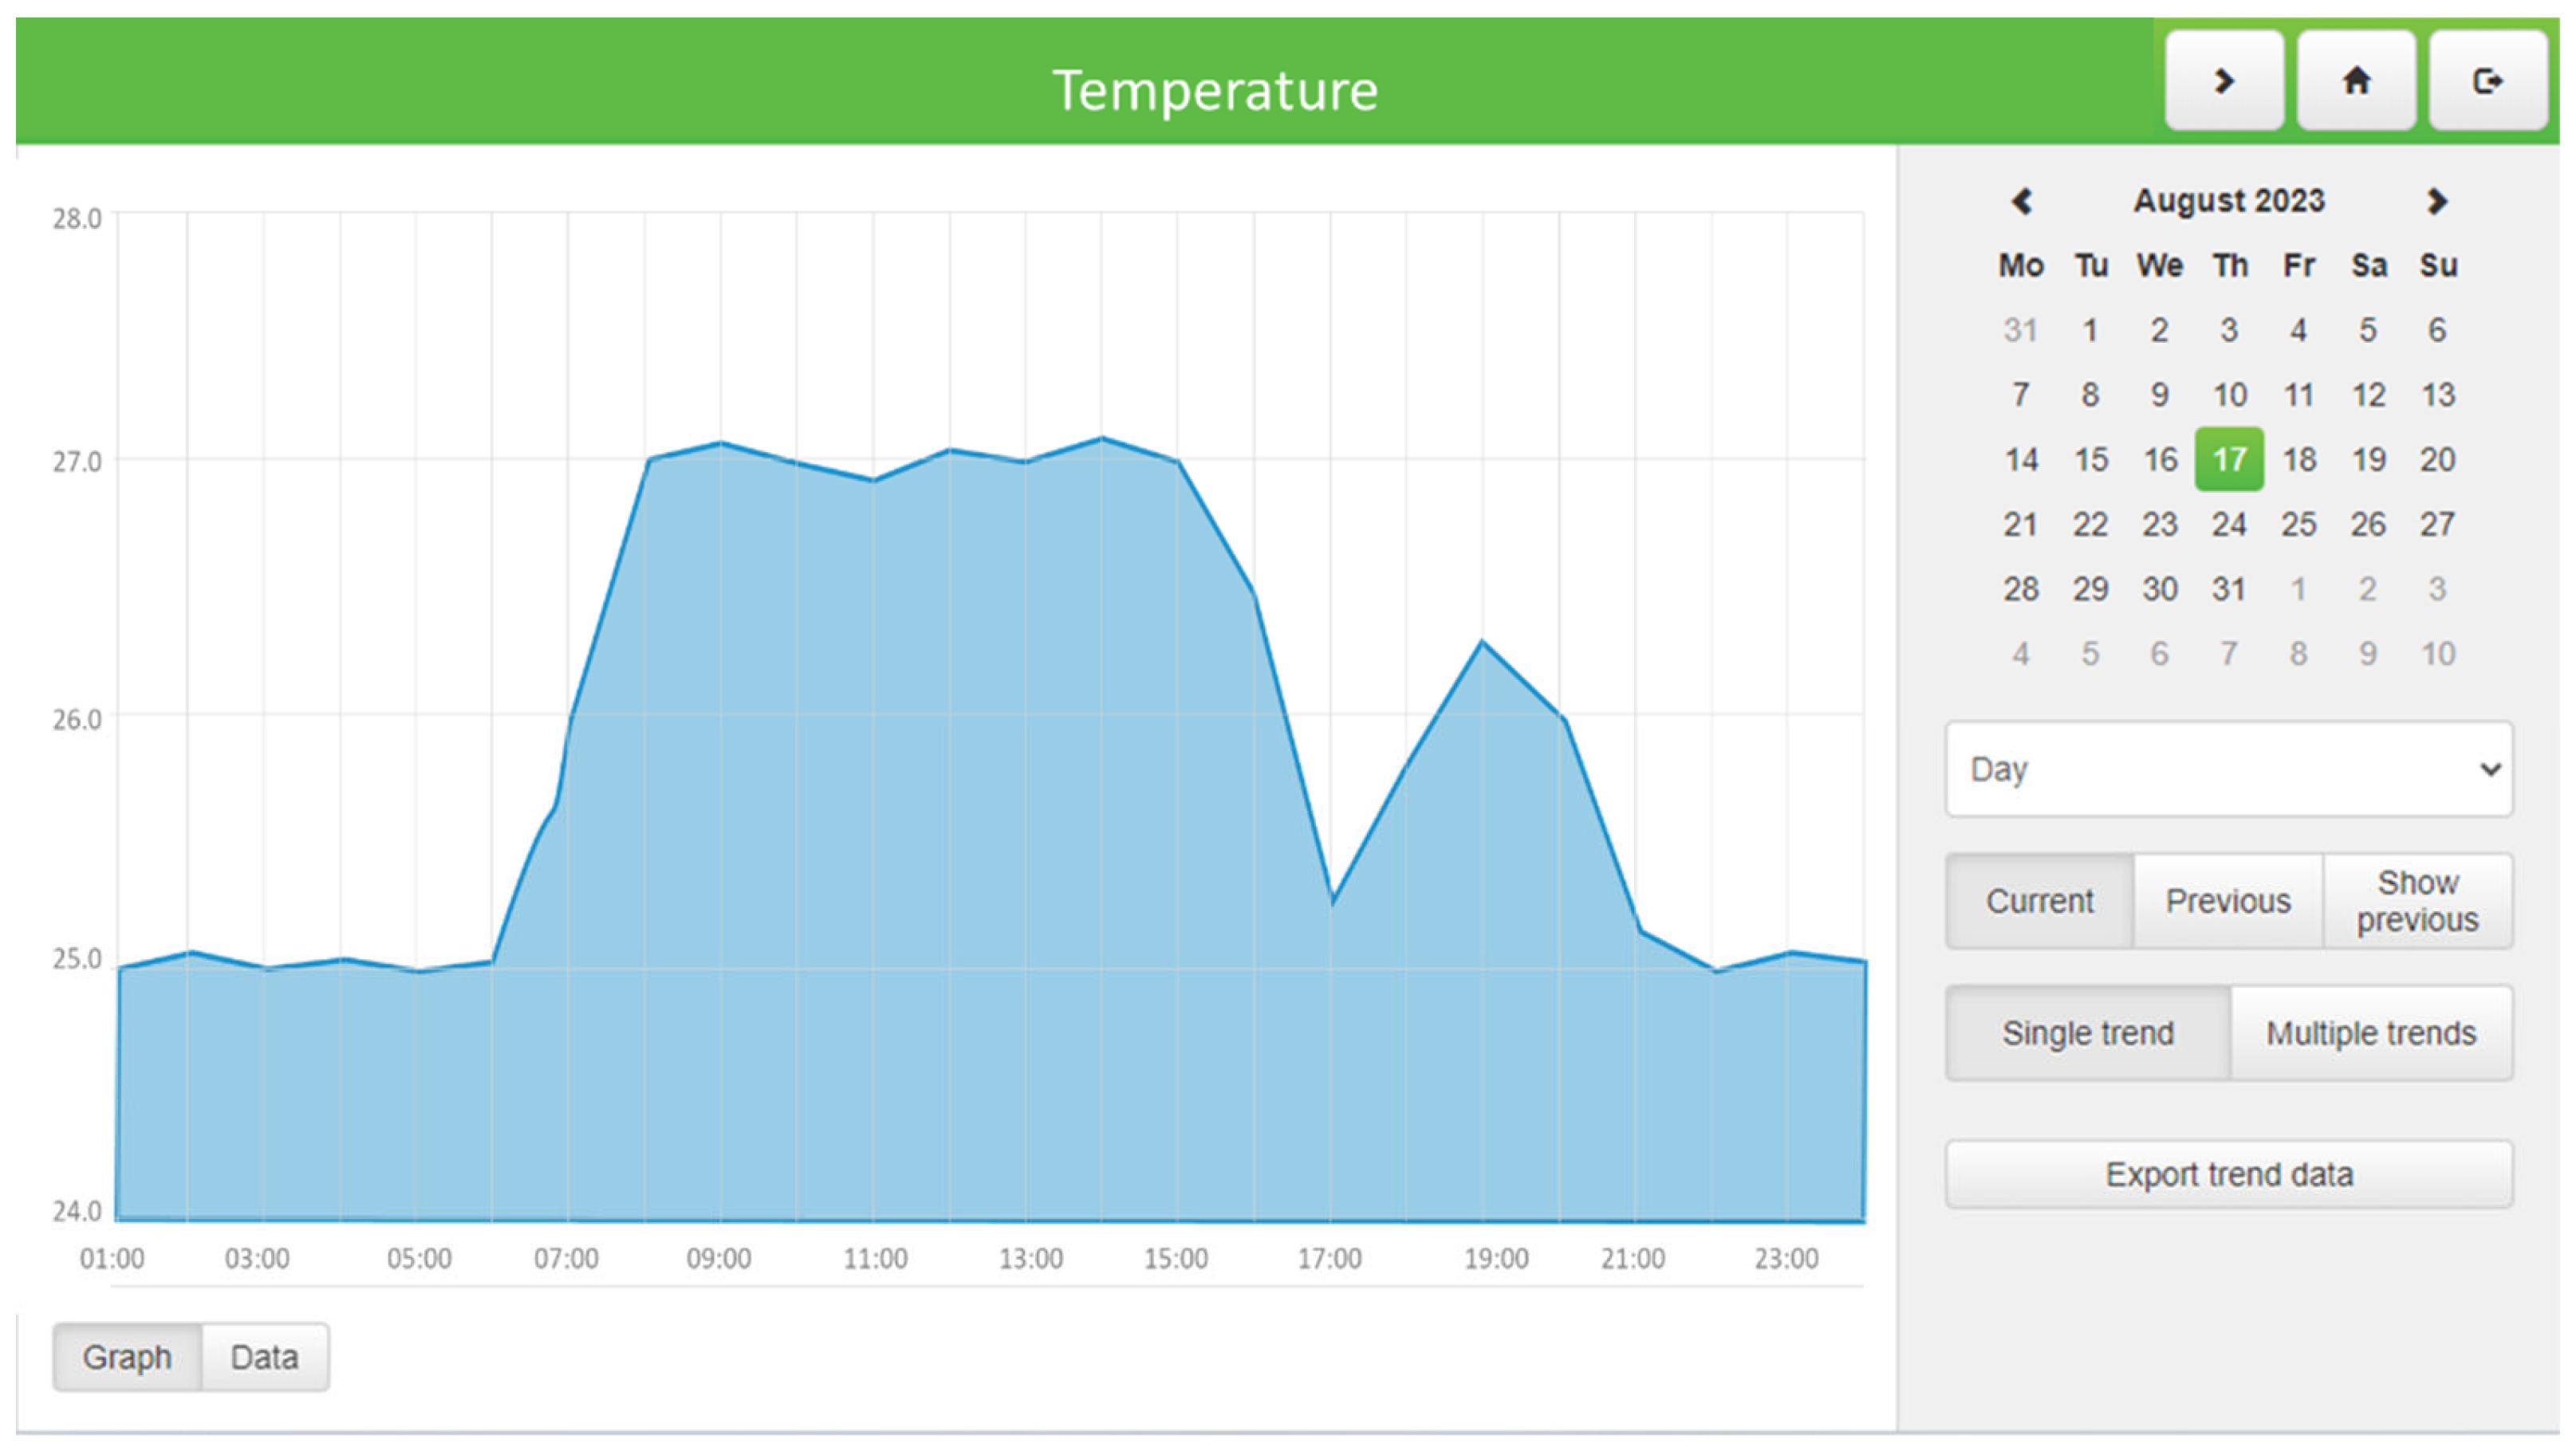Click the 19:00 peak on temperature graph
Image resolution: width=2576 pixels, height=1451 pixels.
(1482, 642)
